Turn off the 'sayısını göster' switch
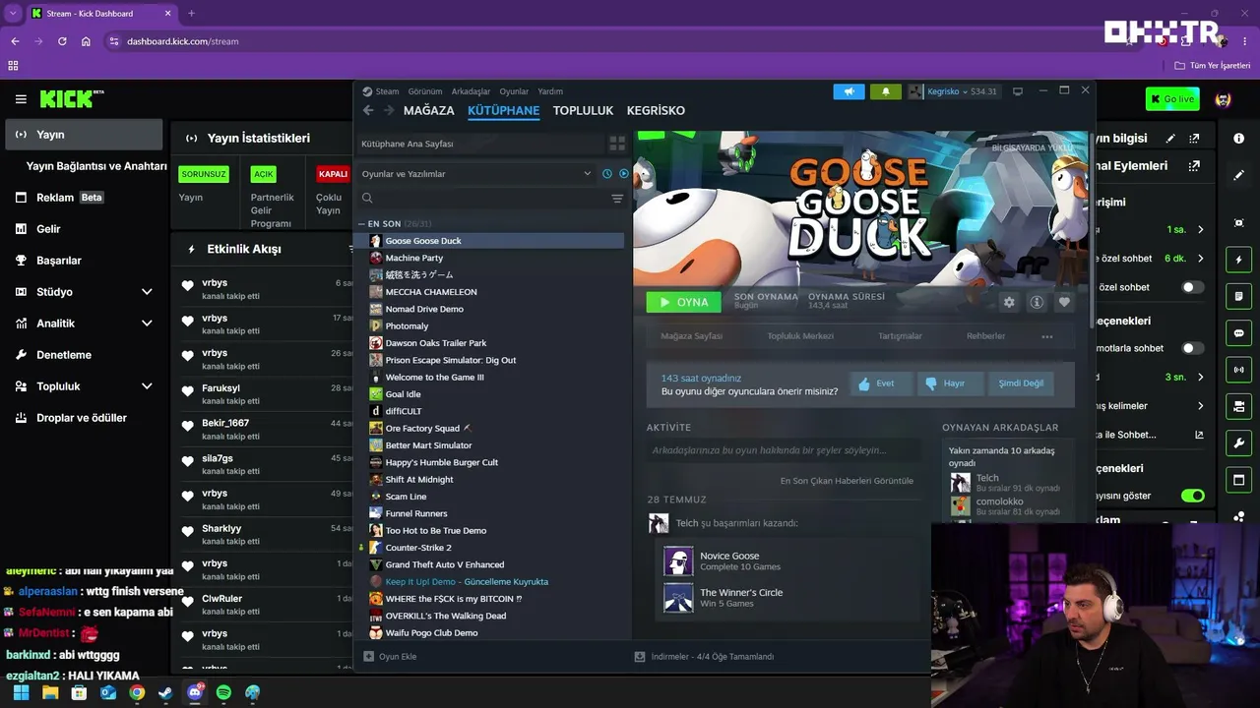This screenshot has width=1260, height=708. 1192,496
